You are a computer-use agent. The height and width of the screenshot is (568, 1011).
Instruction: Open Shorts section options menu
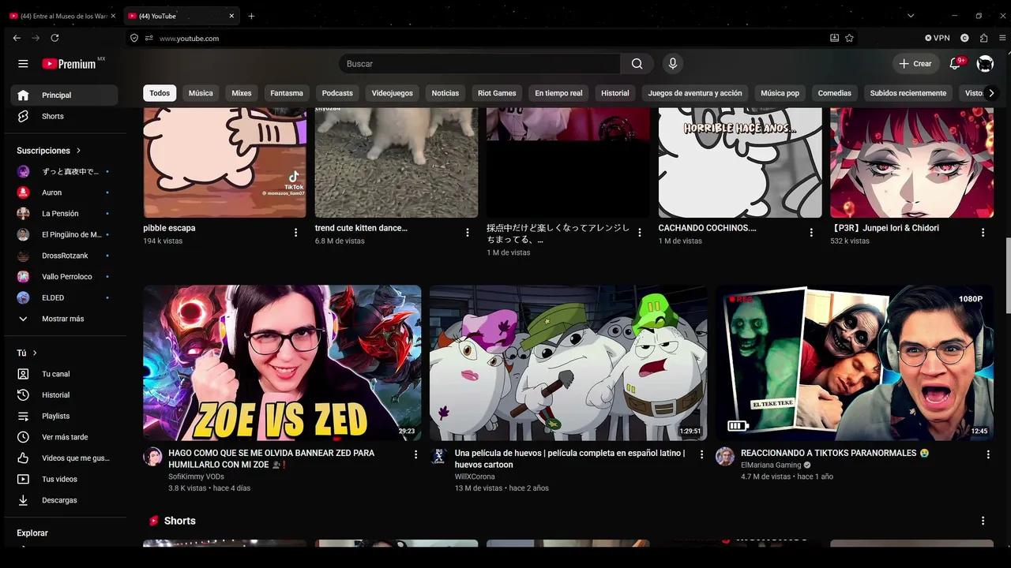pyautogui.click(x=983, y=521)
